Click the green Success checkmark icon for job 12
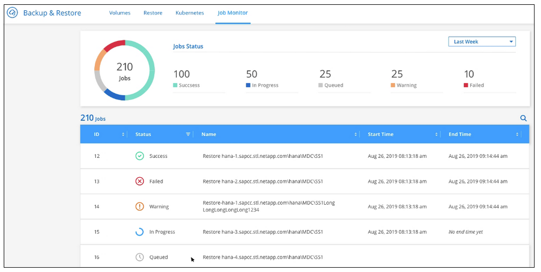Viewport: 541px width, 272px height. pyautogui.click(x=140, y=156)
